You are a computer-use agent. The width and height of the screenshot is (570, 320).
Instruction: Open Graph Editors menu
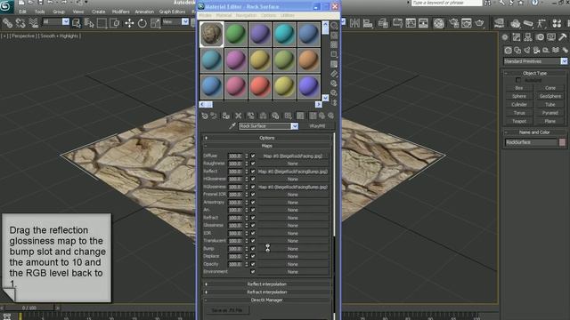(x=172, y=12)
